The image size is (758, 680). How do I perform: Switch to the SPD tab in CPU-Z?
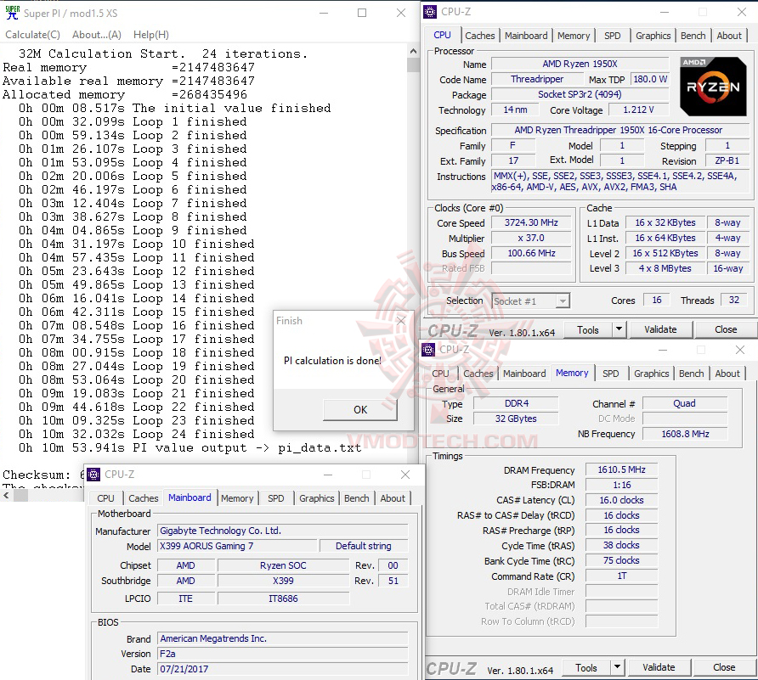point(611,36)
